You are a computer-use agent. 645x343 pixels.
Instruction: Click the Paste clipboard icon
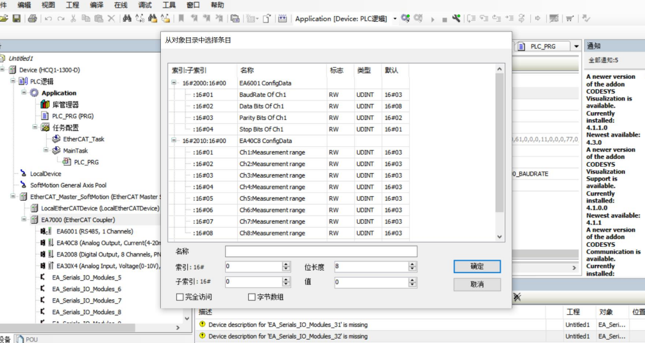tap(98, 19)
